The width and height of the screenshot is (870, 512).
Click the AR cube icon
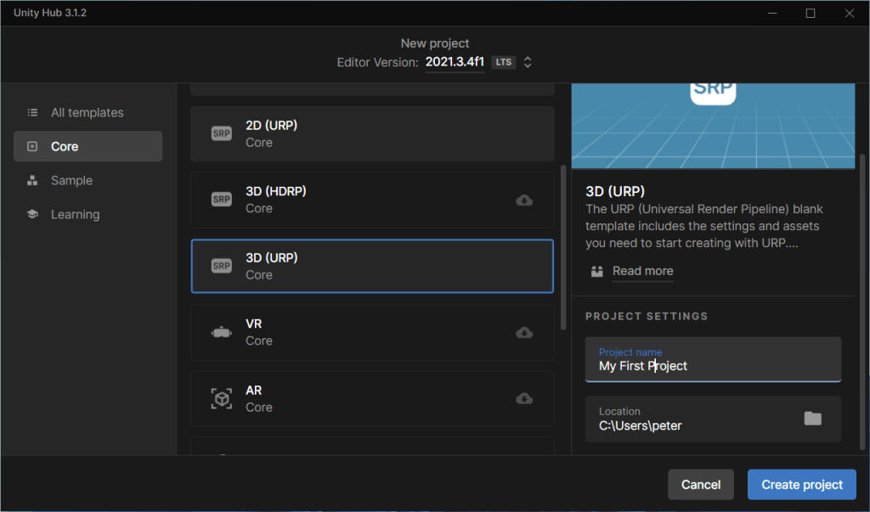[221, 399]
